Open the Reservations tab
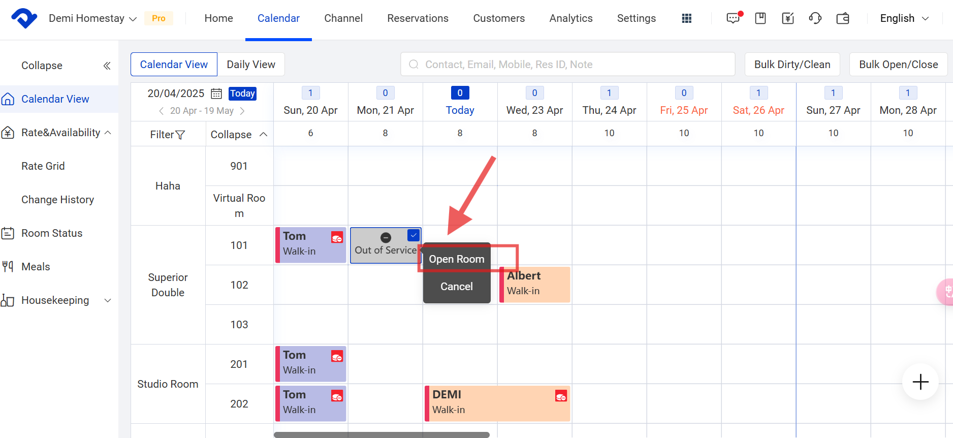The image size is (953, 438). 418,18
